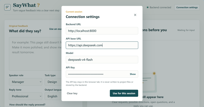Show the hidden API key
The height and width of the screenshot is (107, 204).
[133, 74]
